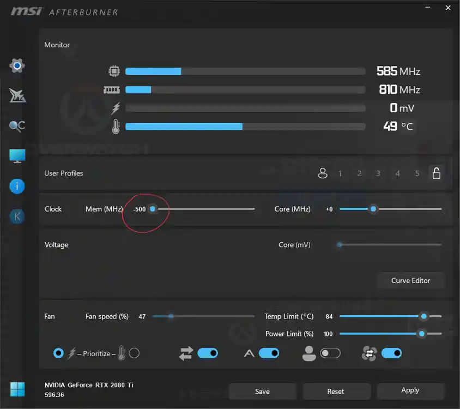This screenshot has height=409, width=460.
Task: Select user profile 1
Action: click(340, 173)
